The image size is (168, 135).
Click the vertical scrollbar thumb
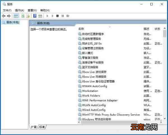point(165,34)
